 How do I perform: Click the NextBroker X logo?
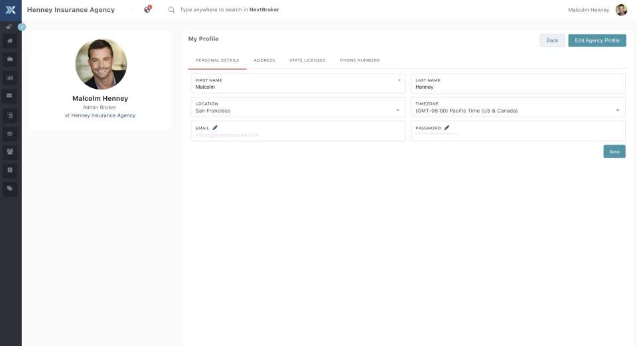click(x=11, y=10)
